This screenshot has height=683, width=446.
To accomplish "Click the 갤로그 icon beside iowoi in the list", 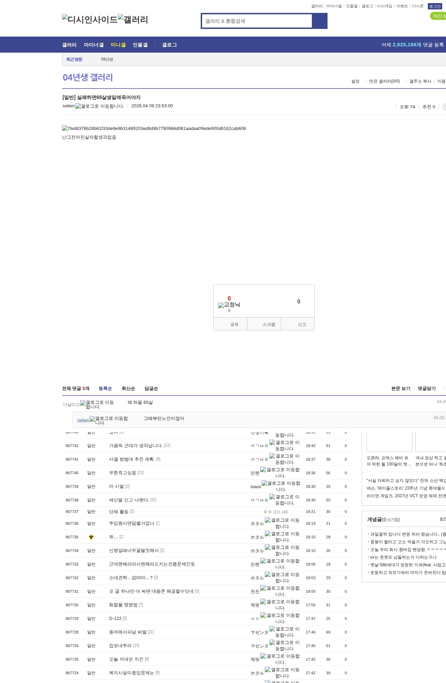I will click(278, 486).
